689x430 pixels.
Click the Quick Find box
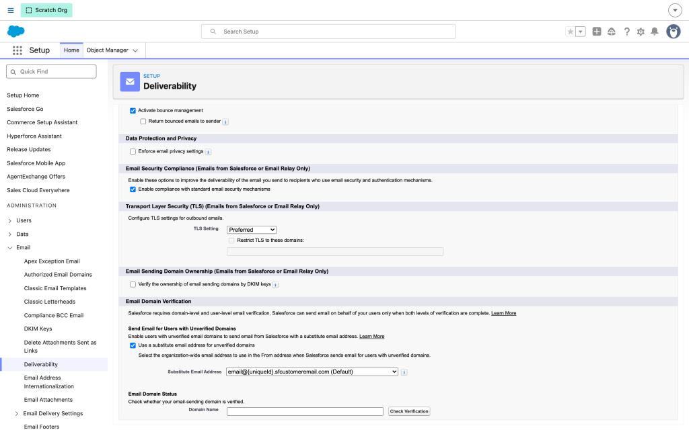tap(51, 71)
